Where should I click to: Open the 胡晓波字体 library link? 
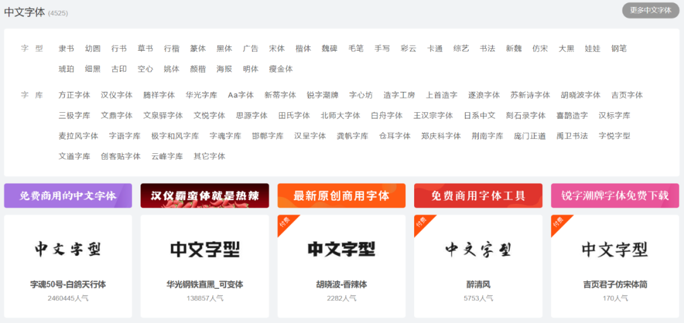[x=581, y=95]
